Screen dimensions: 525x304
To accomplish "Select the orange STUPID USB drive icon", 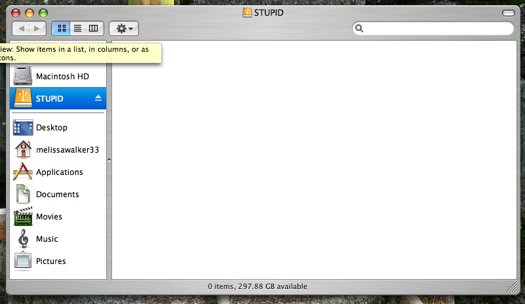I will [x=23, y=98].
